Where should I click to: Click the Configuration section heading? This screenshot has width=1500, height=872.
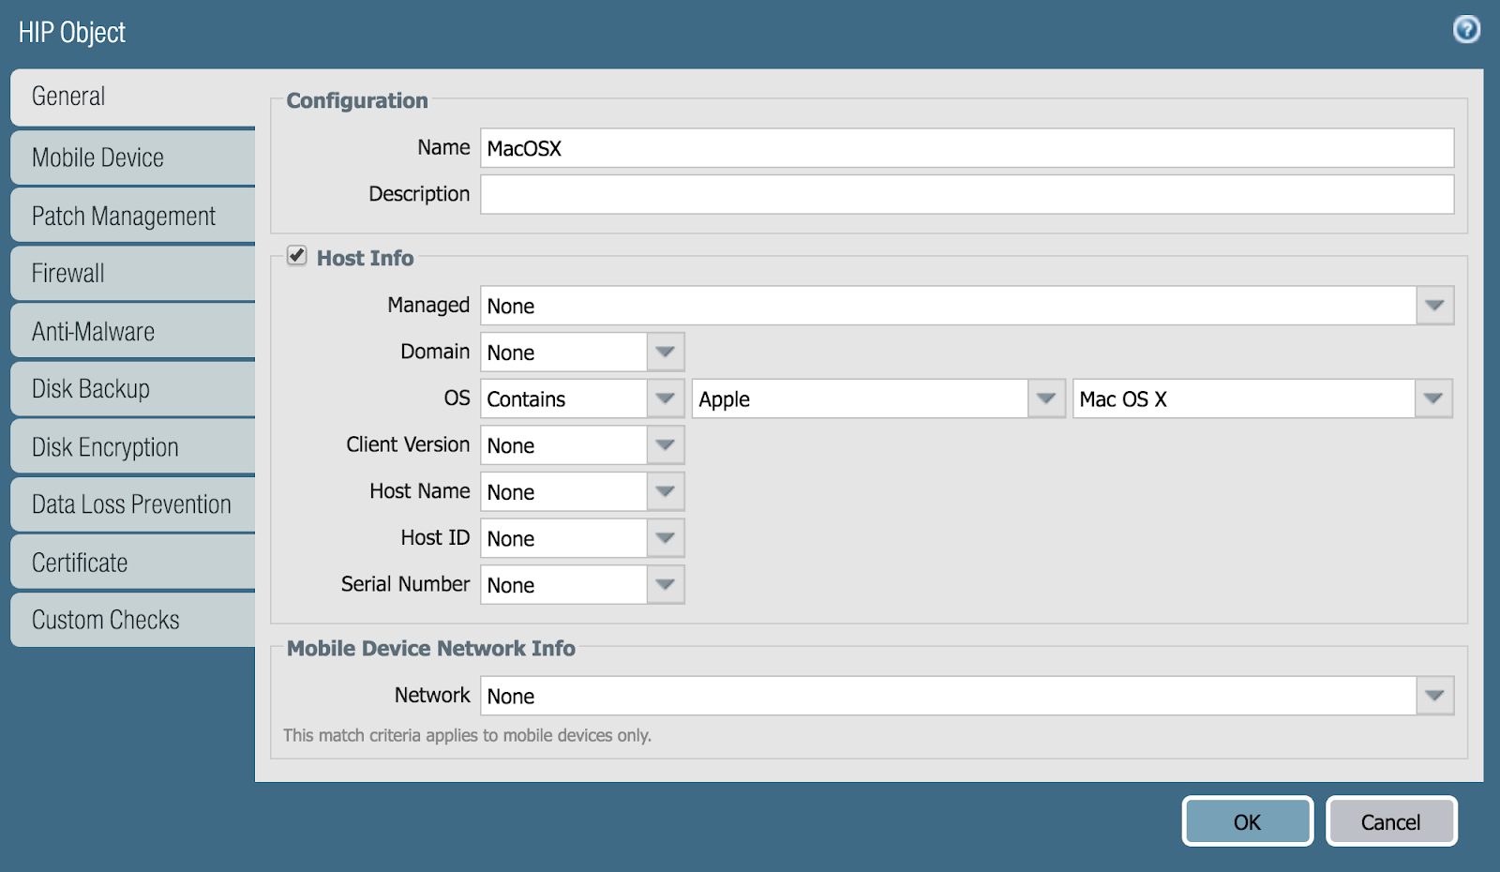[x=357, y=100]
